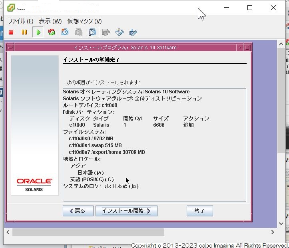This screenshot has width=289, height=248.
Task: Click the インストール開始 button
Action: coord(126,211)
